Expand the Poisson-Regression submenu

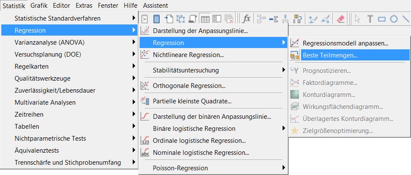point(213,168)
